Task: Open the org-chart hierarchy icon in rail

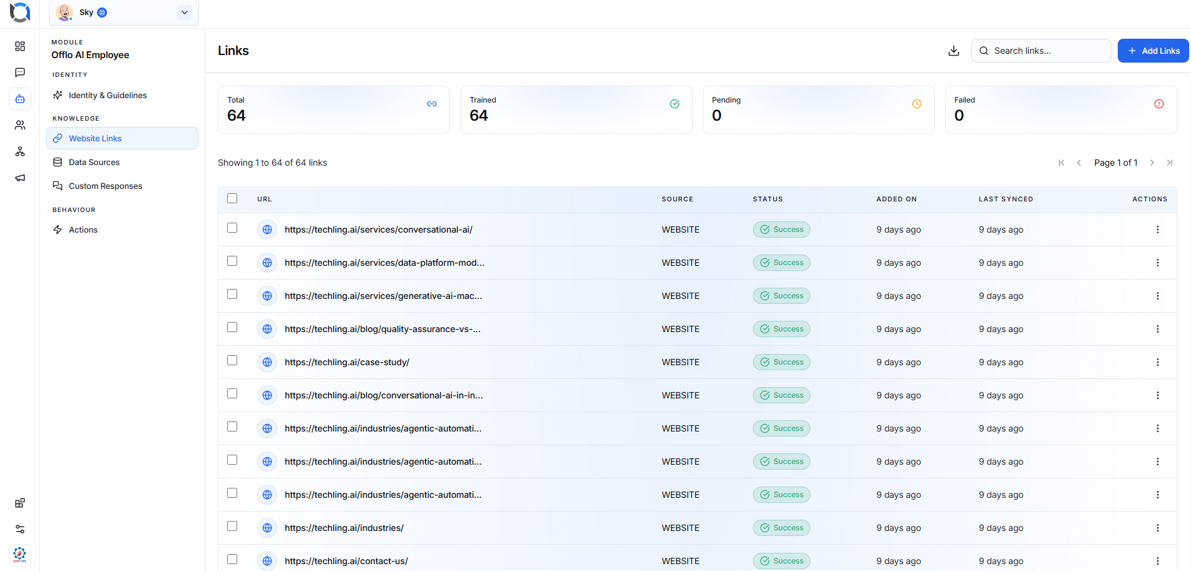Action: coord(20,151)
